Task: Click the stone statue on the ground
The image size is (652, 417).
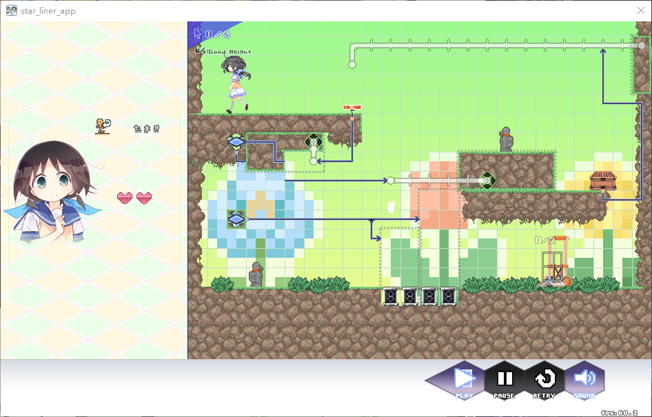Action: (x=256, y=274)
